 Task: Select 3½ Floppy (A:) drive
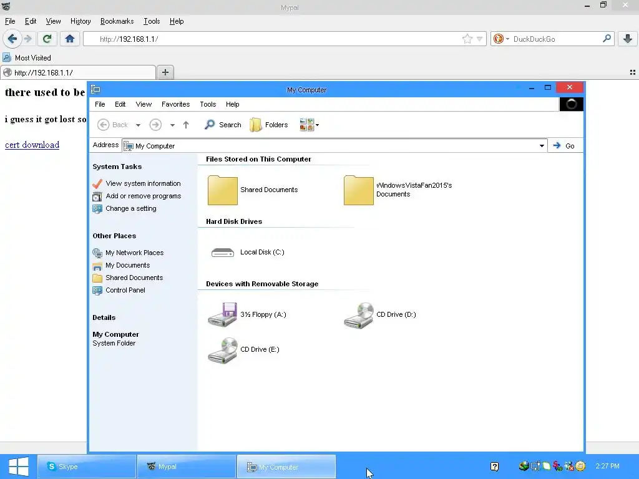(x=247, y=314)
